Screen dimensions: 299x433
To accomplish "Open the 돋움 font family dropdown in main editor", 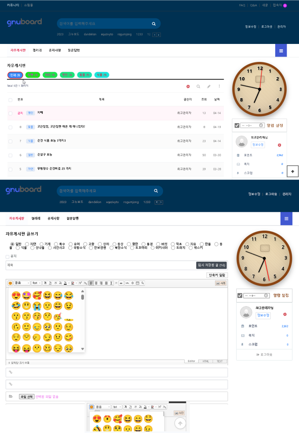I will [x=22, y=283].
